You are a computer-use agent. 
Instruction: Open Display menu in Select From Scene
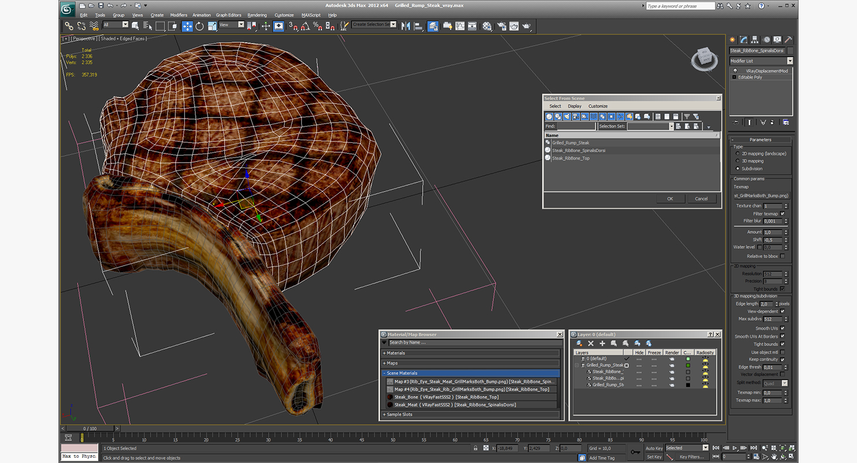pos(574,106)
